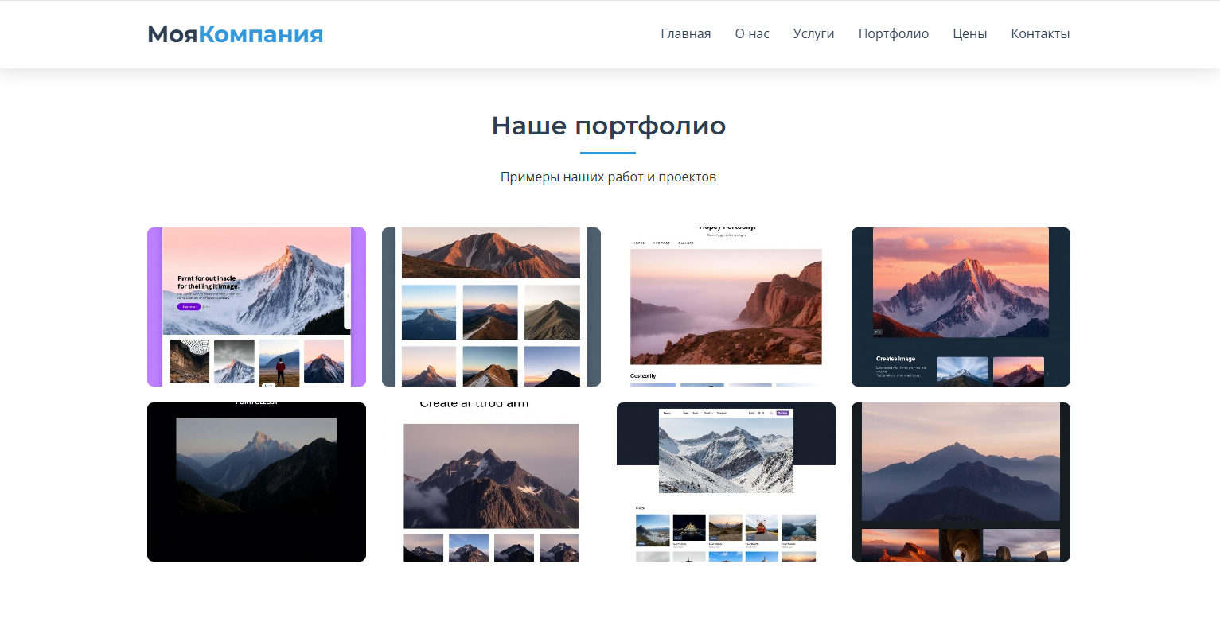Click the small purple button in first project
The height and width of the screenshot is (618, 1220).
pos(189,306)
